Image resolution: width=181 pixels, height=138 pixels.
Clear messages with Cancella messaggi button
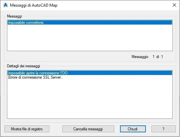click(88, 129)
